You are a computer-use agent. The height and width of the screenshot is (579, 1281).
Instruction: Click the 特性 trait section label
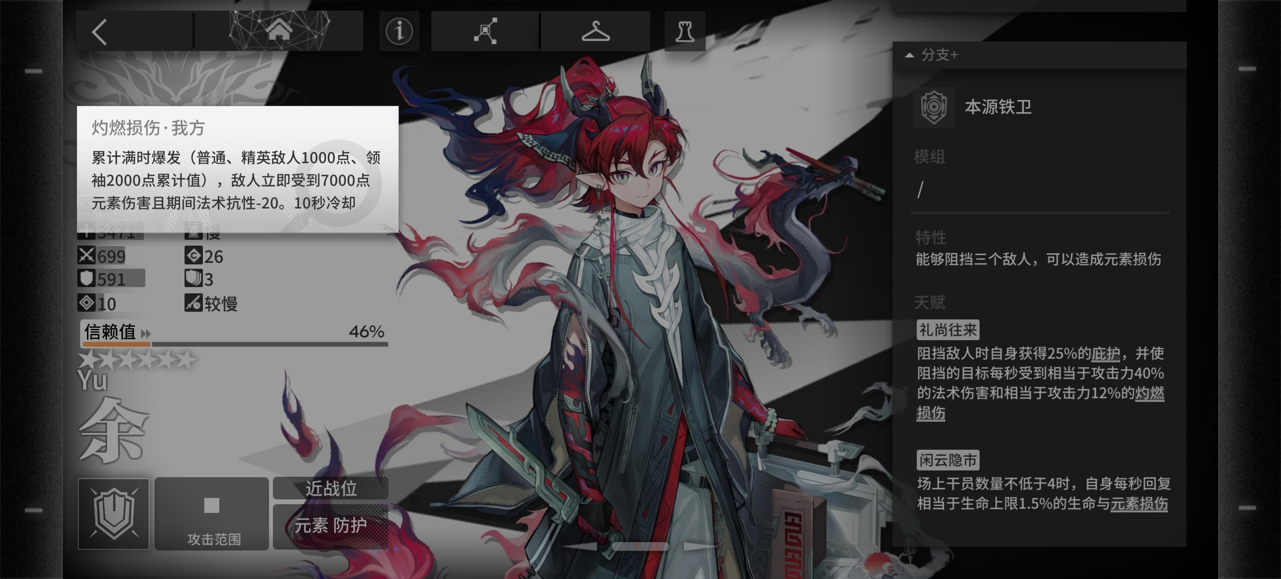[x=931, y=237]
